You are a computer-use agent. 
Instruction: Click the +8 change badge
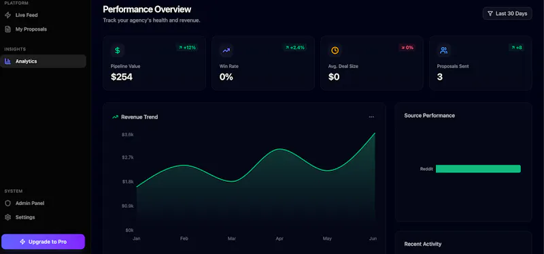[x=516, y=48]
